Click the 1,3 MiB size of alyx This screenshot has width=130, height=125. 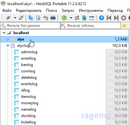coord(121,39)
